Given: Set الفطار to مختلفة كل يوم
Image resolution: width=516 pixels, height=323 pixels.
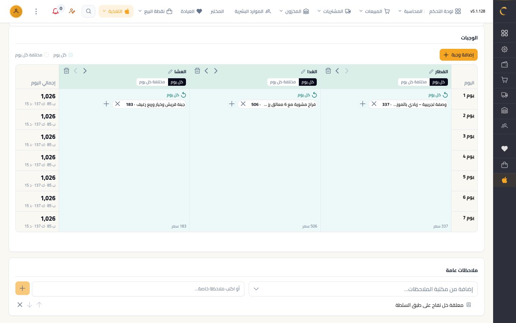Looking at the screenshot, I should 414,82.
